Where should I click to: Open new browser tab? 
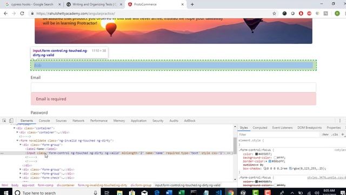click(192, 4)
